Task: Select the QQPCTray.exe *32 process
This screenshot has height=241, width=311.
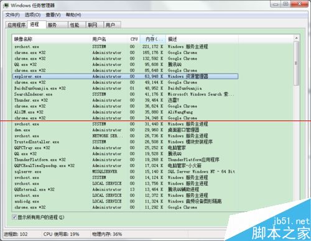Action: pyautogui.click(x=125, y=148)
